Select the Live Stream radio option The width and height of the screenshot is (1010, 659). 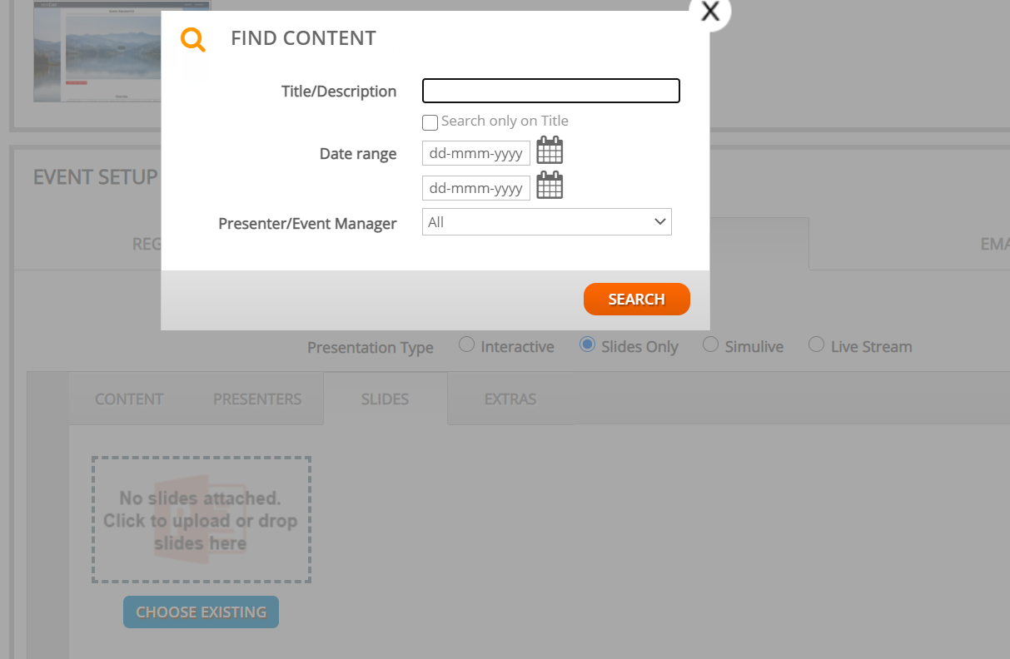pyautogui.click(x=817, y=344)
